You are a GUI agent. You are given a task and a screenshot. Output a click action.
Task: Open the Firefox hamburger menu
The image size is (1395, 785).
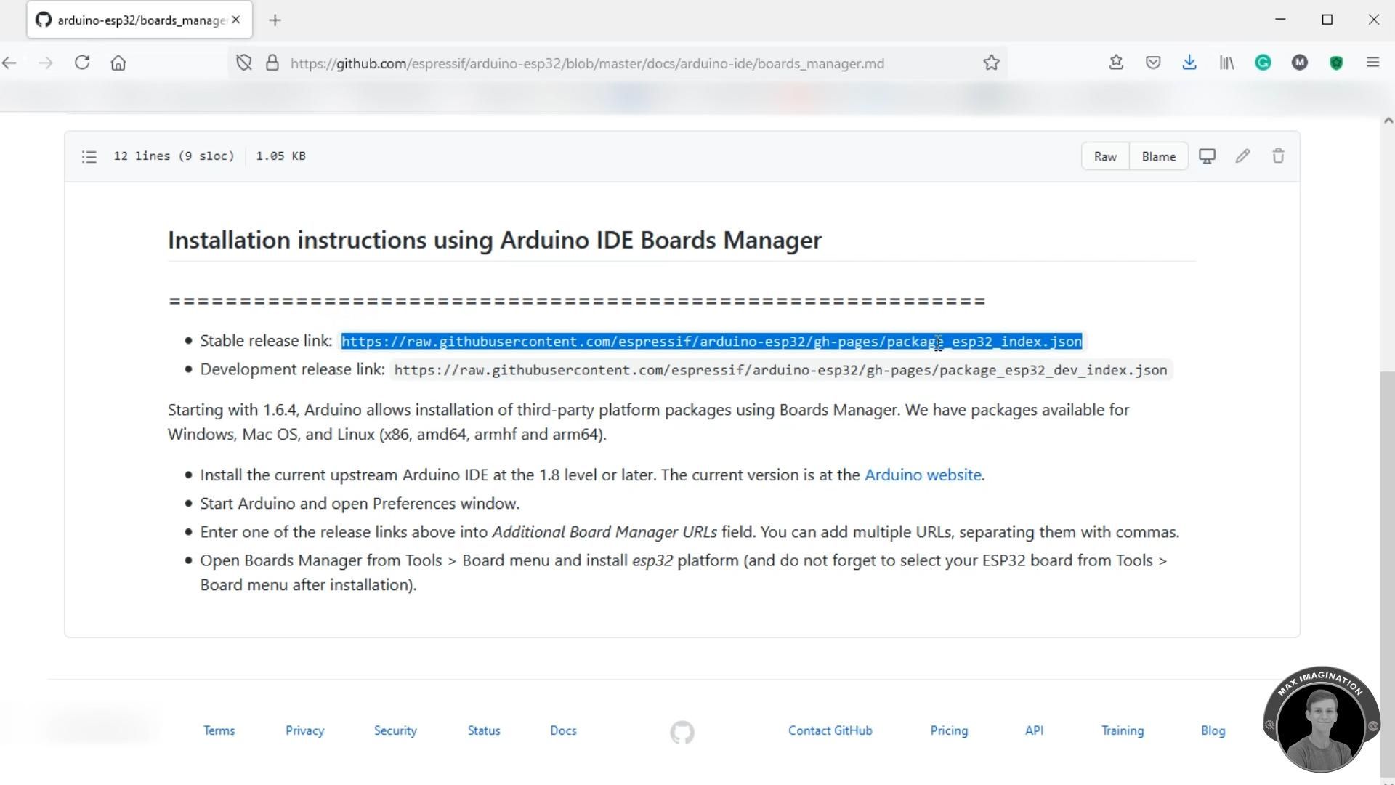[x=1372, y=63]
